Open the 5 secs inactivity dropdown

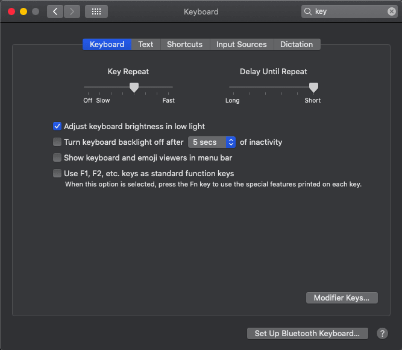coord(212,142)
